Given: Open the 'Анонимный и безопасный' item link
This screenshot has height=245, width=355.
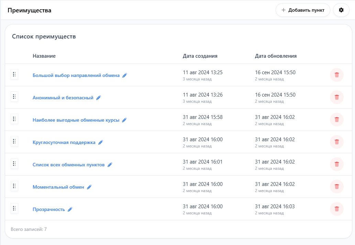Looking at the screenshot, I should (63, 98).
